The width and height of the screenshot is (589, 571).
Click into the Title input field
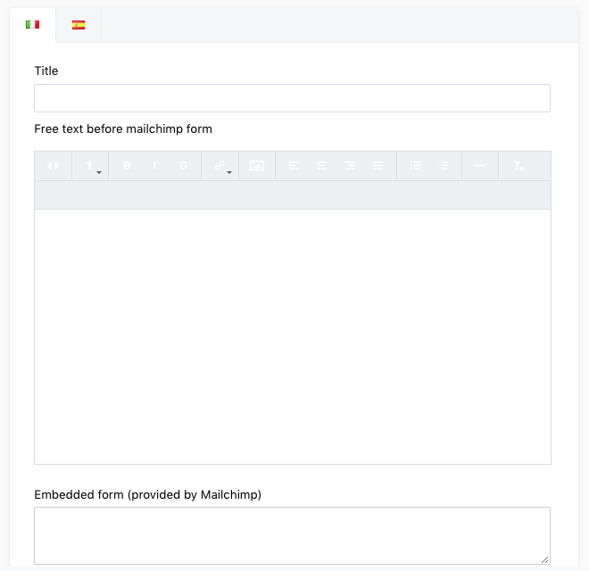click(292, 98)
